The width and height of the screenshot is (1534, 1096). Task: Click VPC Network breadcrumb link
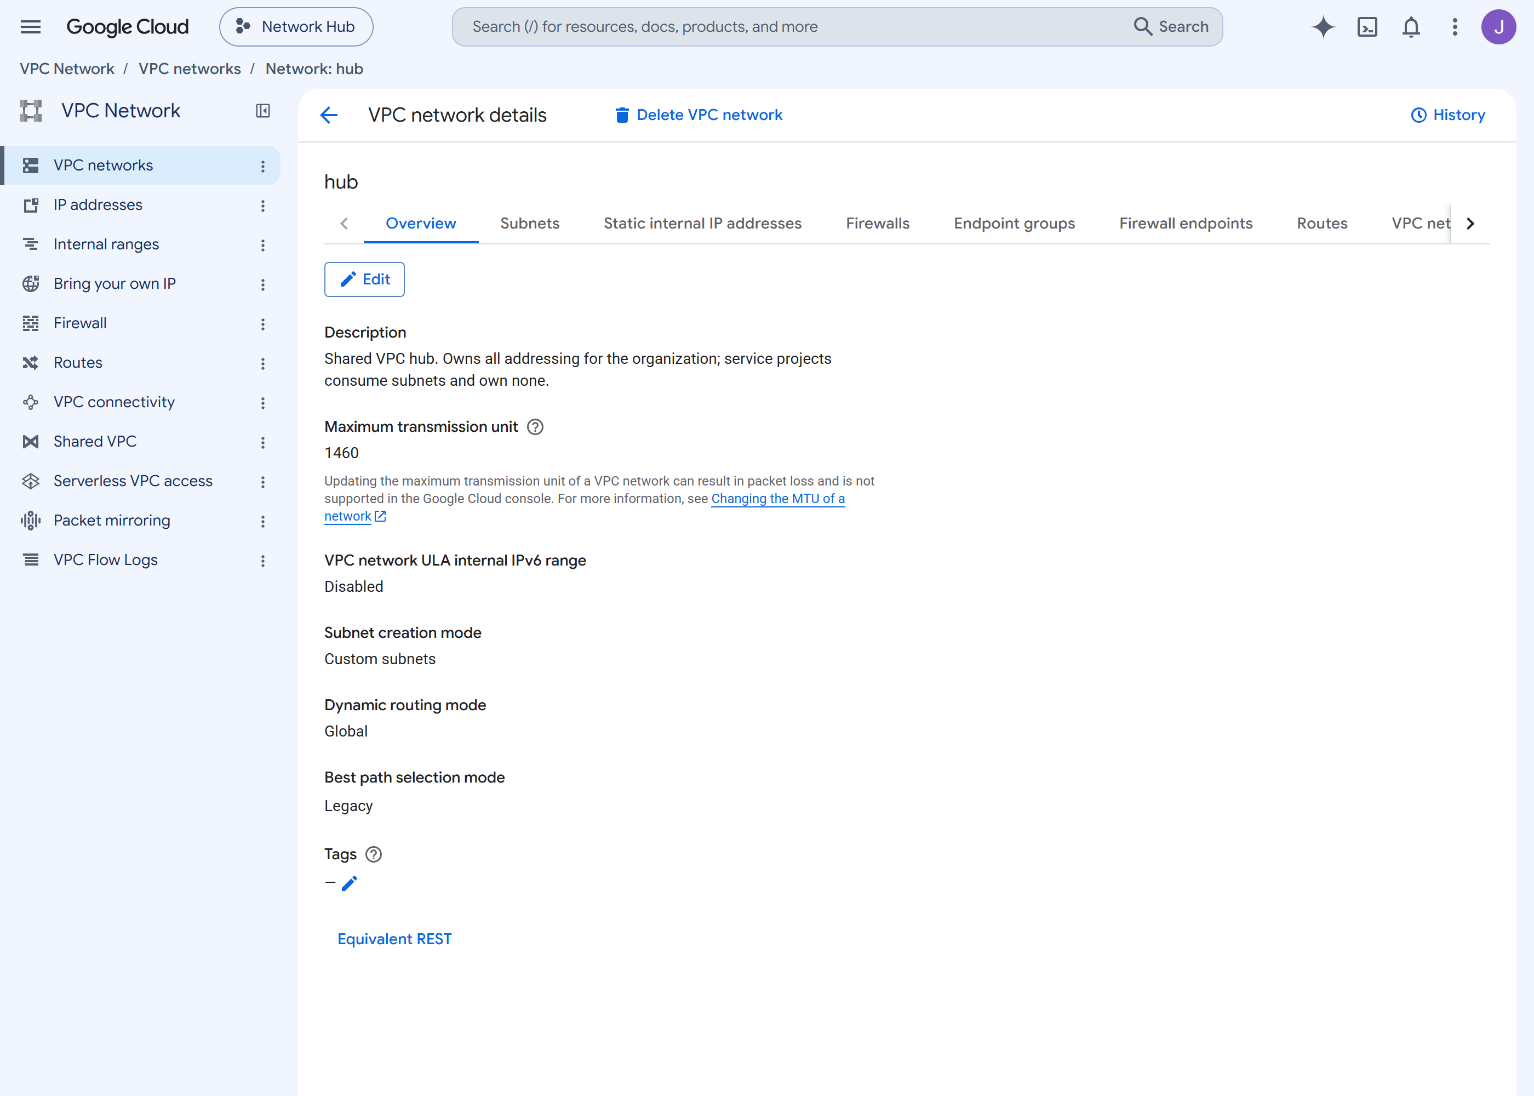[67, 69]
